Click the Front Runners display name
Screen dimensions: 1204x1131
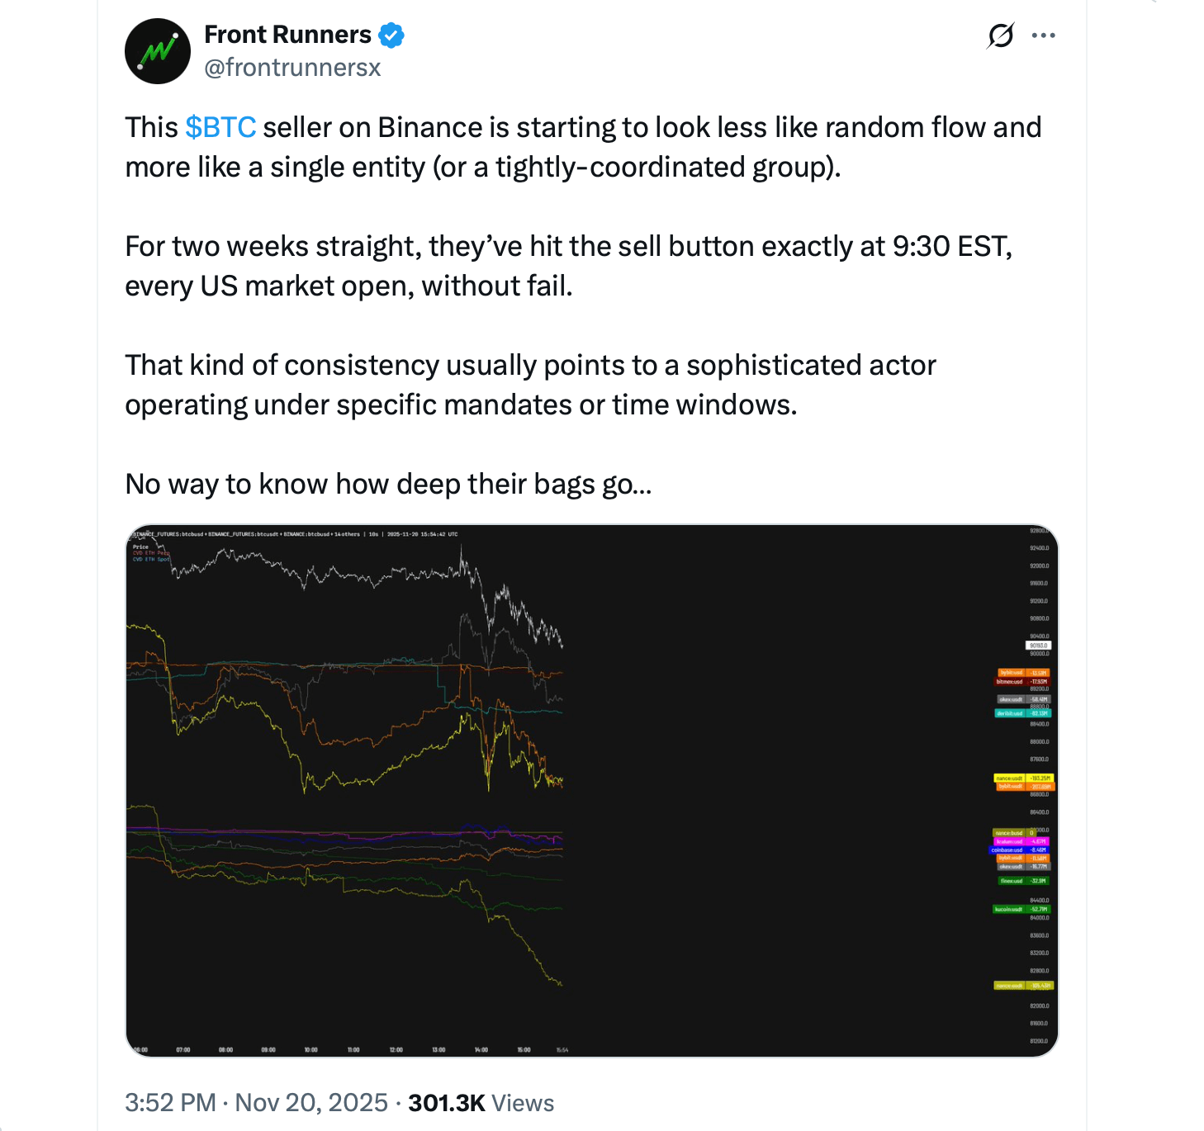[x=287, y=35]
